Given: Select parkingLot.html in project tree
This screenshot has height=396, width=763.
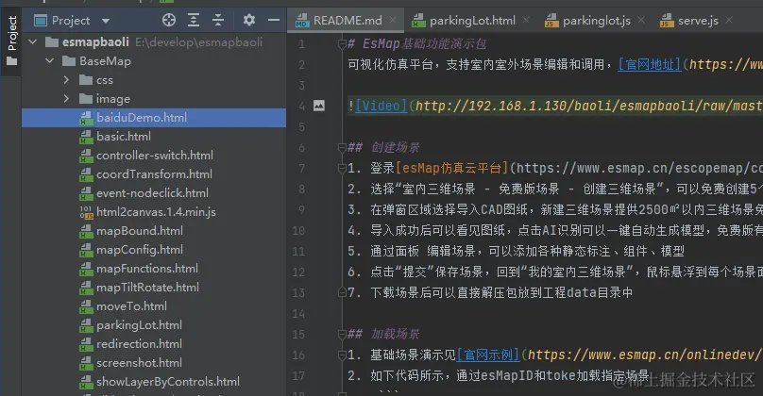Looking at the screenshot, I should 139,325.
